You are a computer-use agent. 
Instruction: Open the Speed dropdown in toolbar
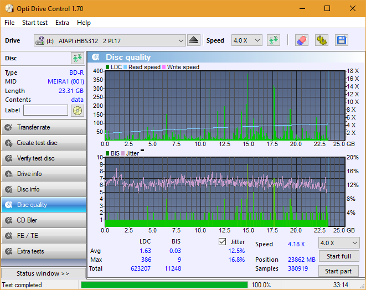point(247,40)
